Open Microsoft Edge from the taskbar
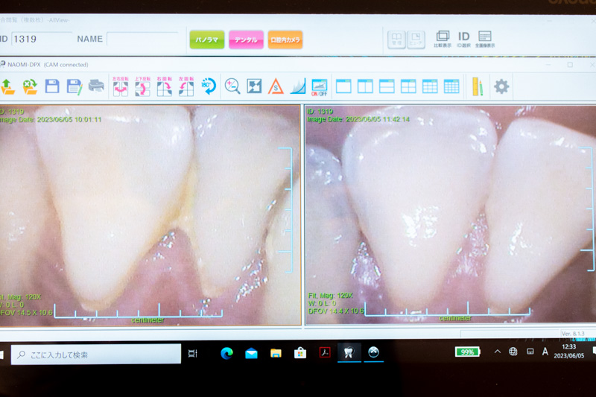Image resolution: width=596 pixels, height=397 pixels. pos(226,353)
